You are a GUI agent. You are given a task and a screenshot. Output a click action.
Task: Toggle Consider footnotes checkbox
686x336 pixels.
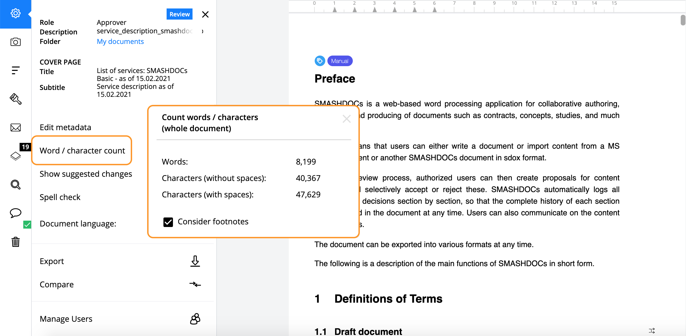point(168,222)
